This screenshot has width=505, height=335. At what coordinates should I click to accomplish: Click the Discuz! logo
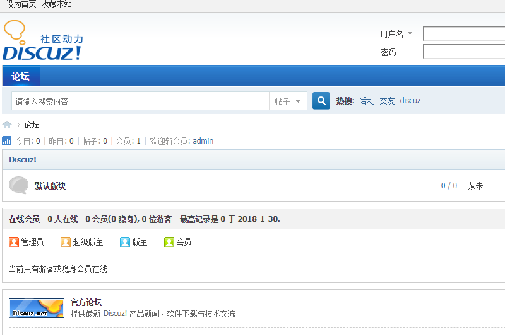click(42, 42)
